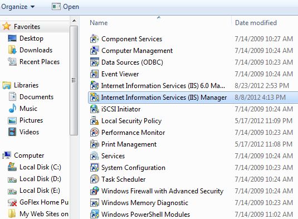The height and width of the screenshot is (219, 298).
Task: Click the Libraries icon in navigation pane
Action: [x=7, y=85]
